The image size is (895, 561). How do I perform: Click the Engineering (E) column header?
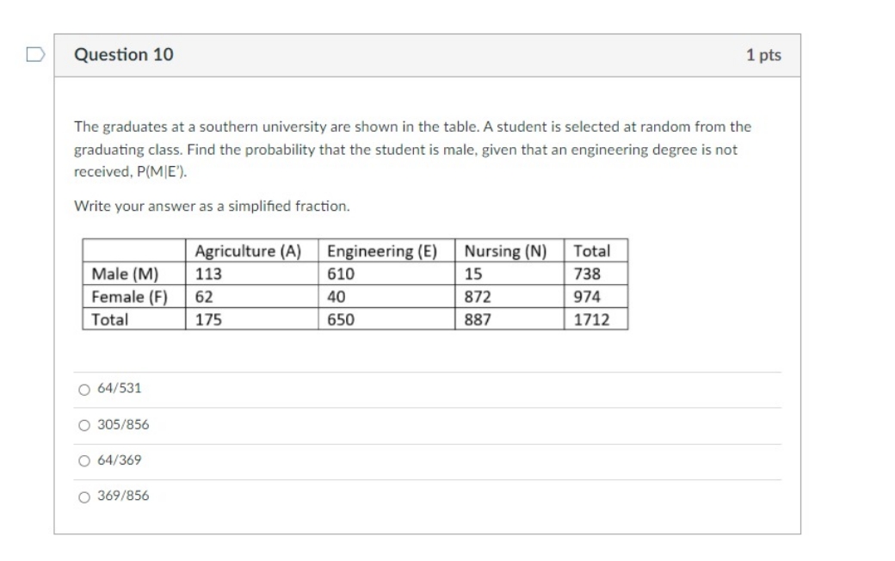click(380, 251)
